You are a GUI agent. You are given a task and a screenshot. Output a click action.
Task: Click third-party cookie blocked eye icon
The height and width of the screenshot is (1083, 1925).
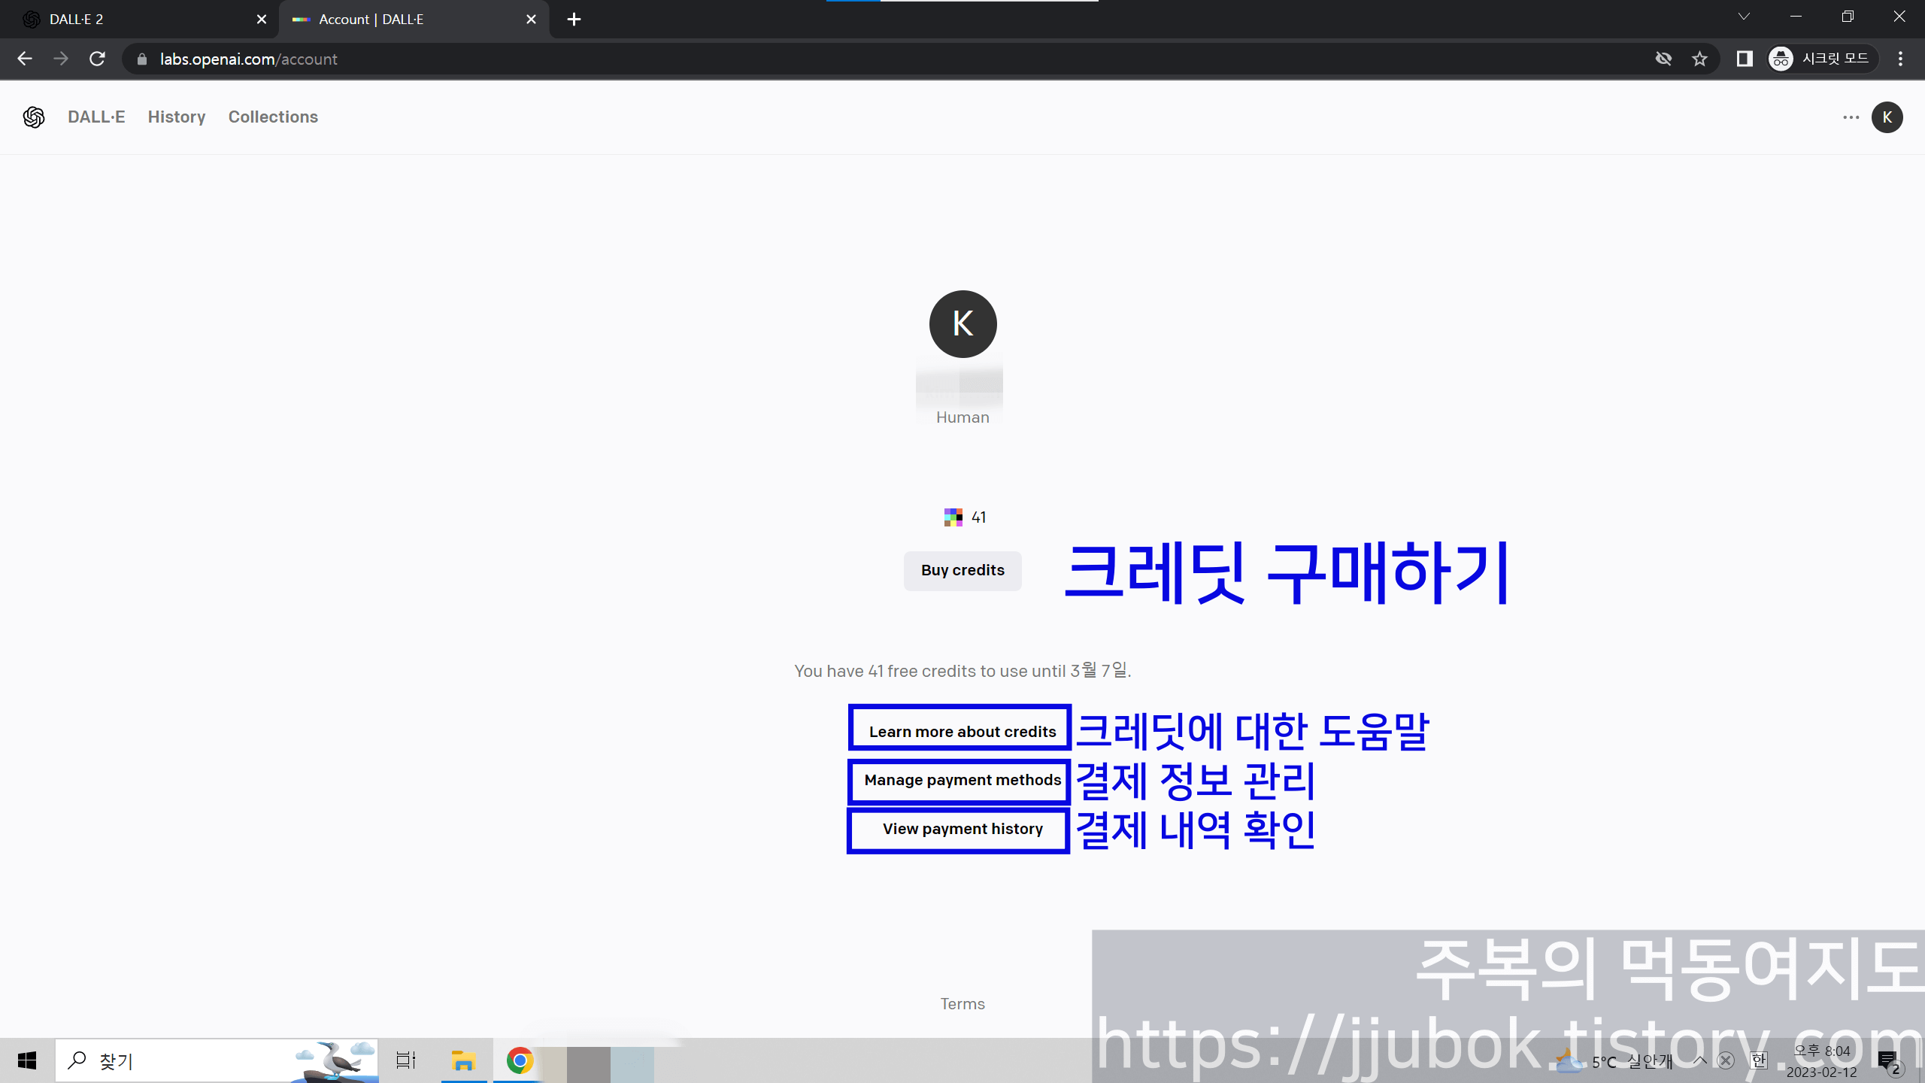(1663, 59)
